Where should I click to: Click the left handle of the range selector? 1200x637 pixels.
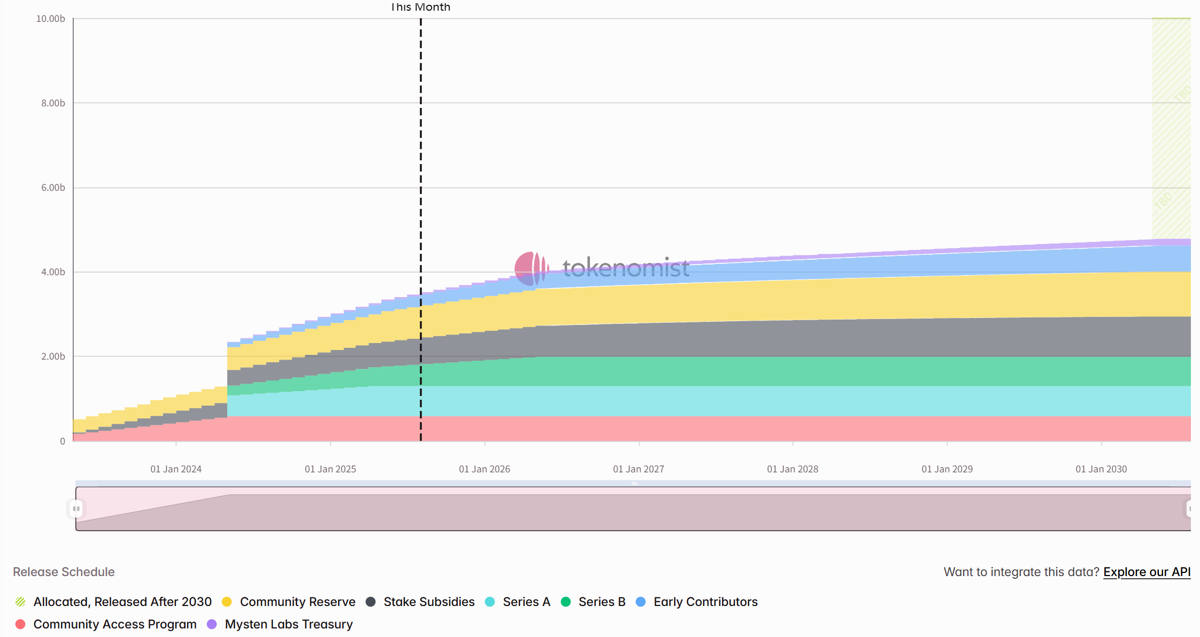tap(76, 509)
